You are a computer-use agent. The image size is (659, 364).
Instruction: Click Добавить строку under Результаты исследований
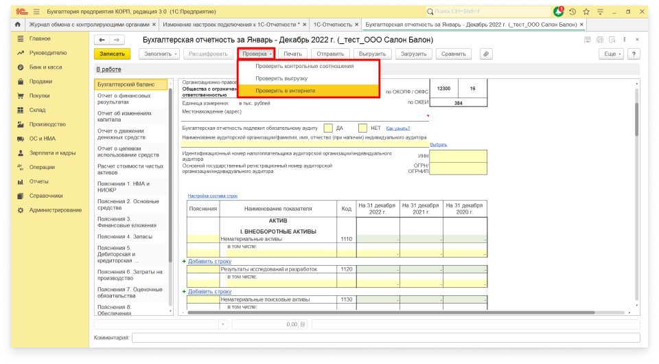point(210,291)
